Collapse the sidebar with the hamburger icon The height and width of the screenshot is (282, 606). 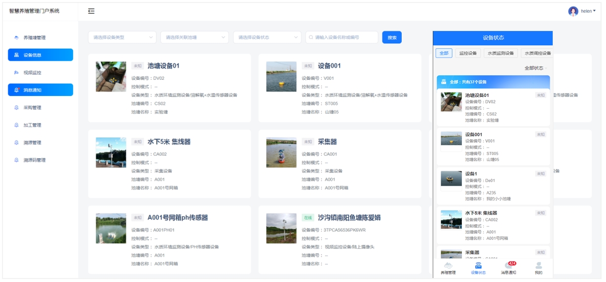[x=91, y=11]
